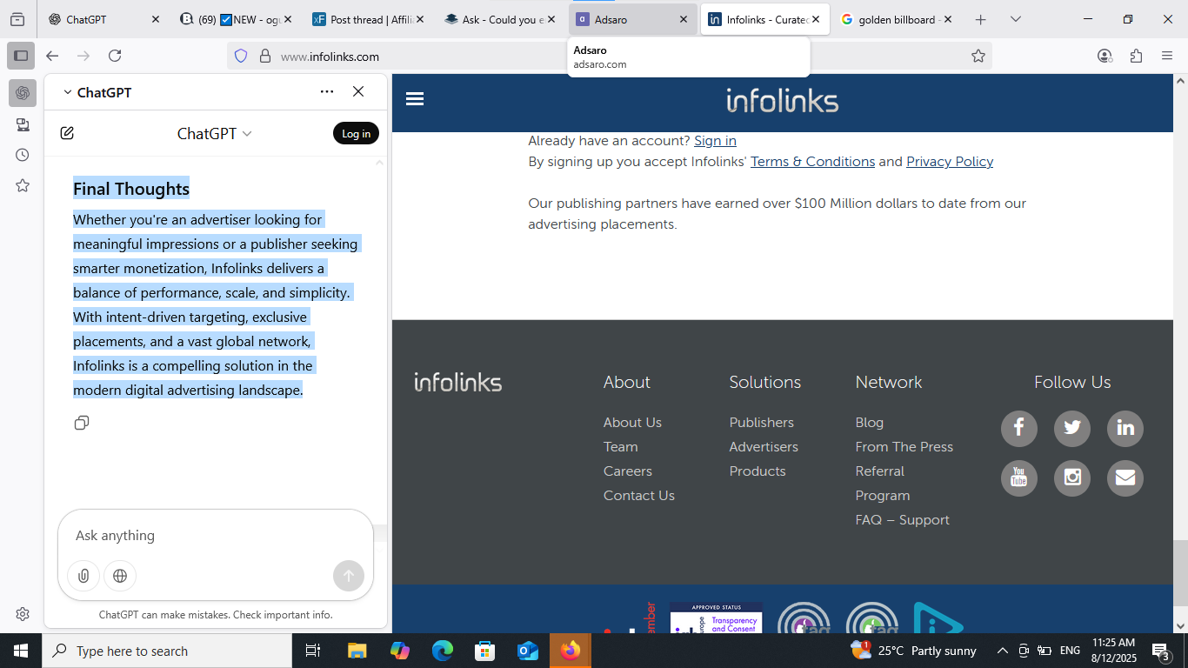Open the Infolinks hamburger menu
The width and height of the screenshot is (1188, 668).
pyautogui.click(x=415, y=99)
